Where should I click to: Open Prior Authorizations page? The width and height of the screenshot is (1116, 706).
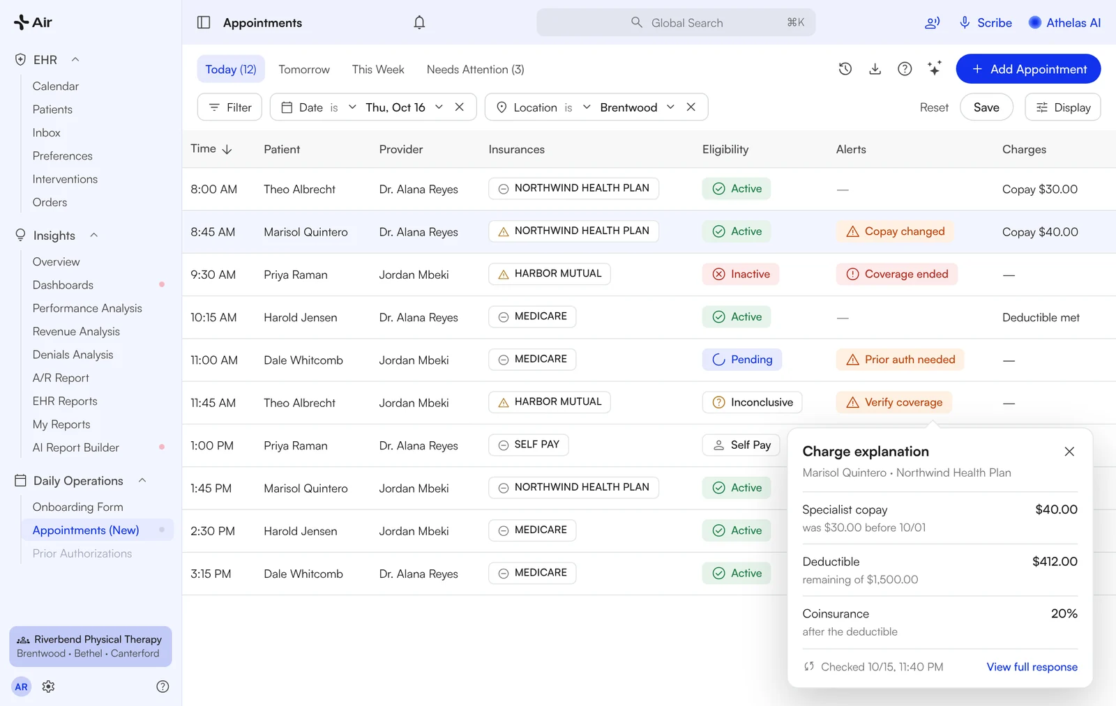[82, 553]
